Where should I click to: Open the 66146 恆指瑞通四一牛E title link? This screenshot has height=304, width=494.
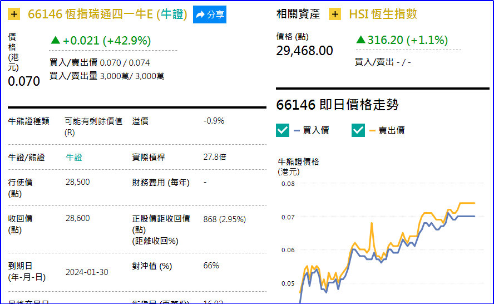pyautogui.click(x=107, y=14)
